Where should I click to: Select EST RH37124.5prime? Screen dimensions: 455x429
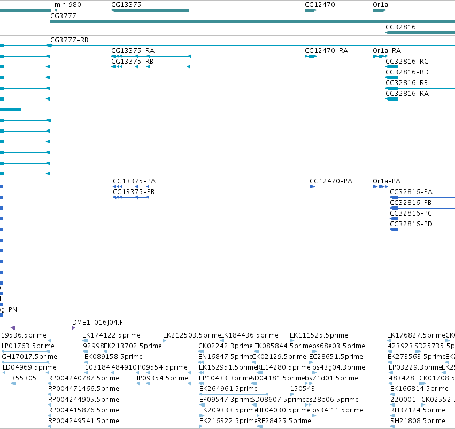418,410
